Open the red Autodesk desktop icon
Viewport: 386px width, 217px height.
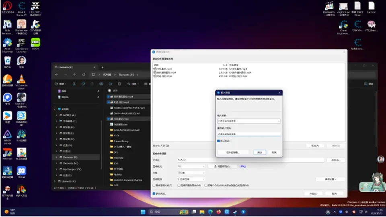click(x=7, y=7)
